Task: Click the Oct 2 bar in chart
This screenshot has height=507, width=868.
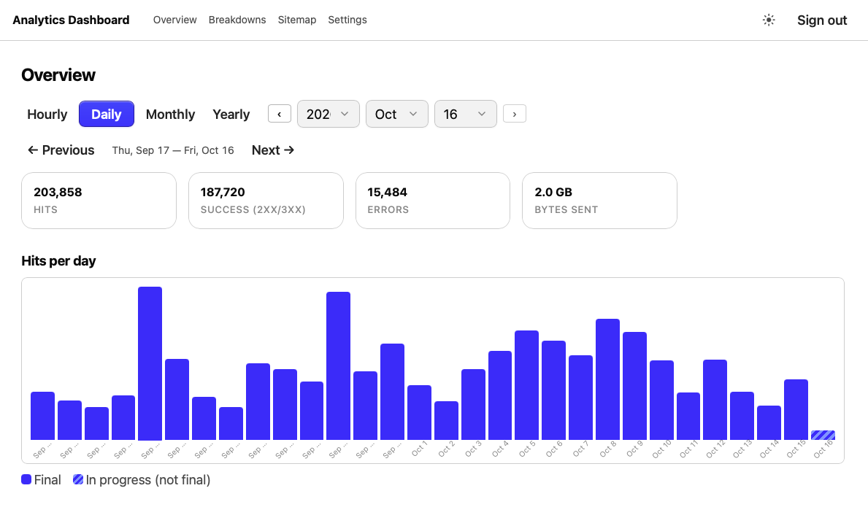Action: coord(446,421)
